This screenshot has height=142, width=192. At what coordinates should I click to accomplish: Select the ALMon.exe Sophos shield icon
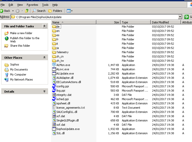pyautogui.click(x=54, y=65)
